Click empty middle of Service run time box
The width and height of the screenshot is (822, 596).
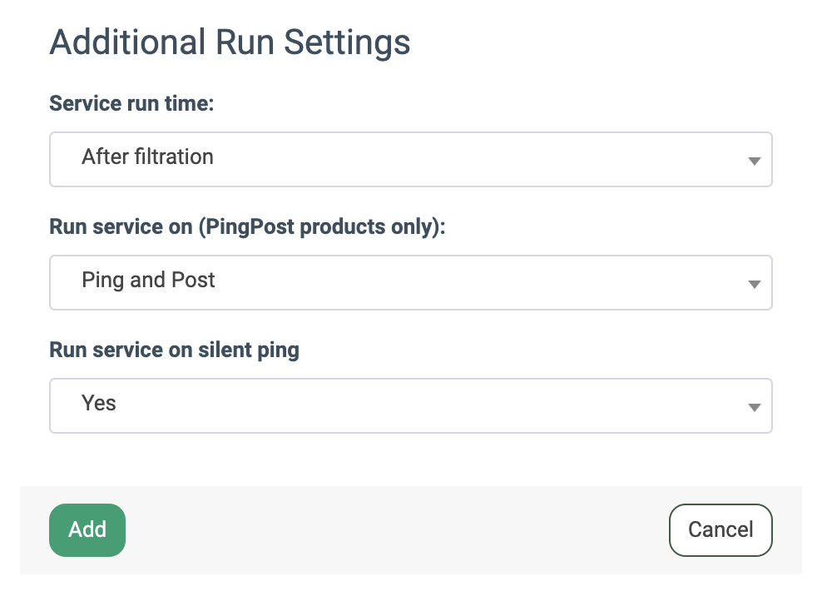466,159
